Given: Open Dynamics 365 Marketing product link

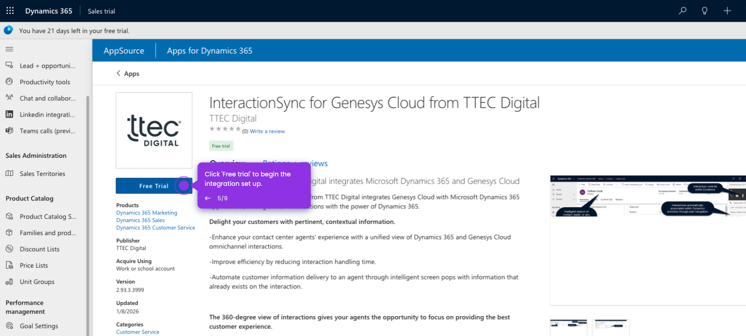Looking at the screenshot, I should point(147,213).
